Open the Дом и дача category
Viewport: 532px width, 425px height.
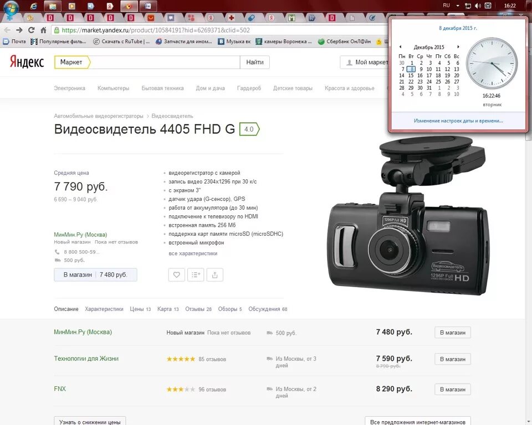(x=211, y=88)
